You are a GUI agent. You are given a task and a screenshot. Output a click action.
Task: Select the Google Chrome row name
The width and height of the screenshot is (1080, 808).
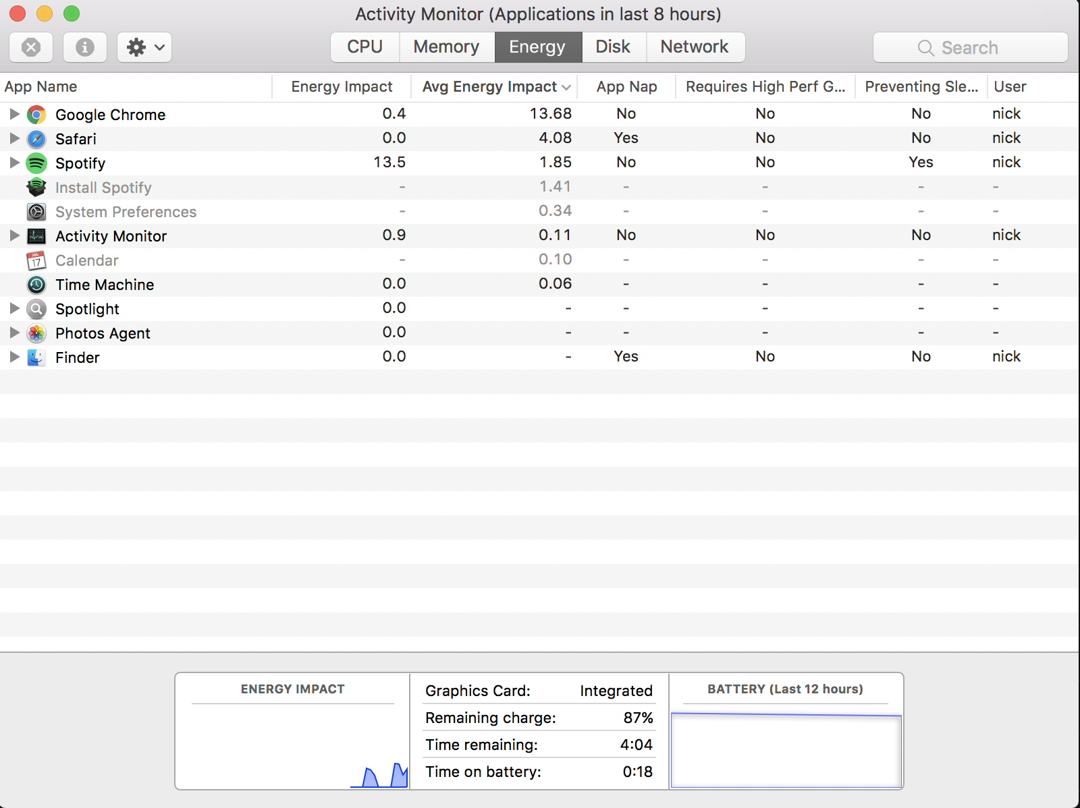[x=110, y=115]
